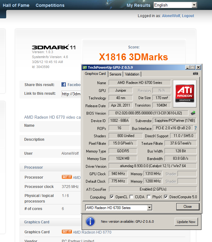
Task: Click the GPU-Z title bar app icon
Action: (x=85, y=67)
